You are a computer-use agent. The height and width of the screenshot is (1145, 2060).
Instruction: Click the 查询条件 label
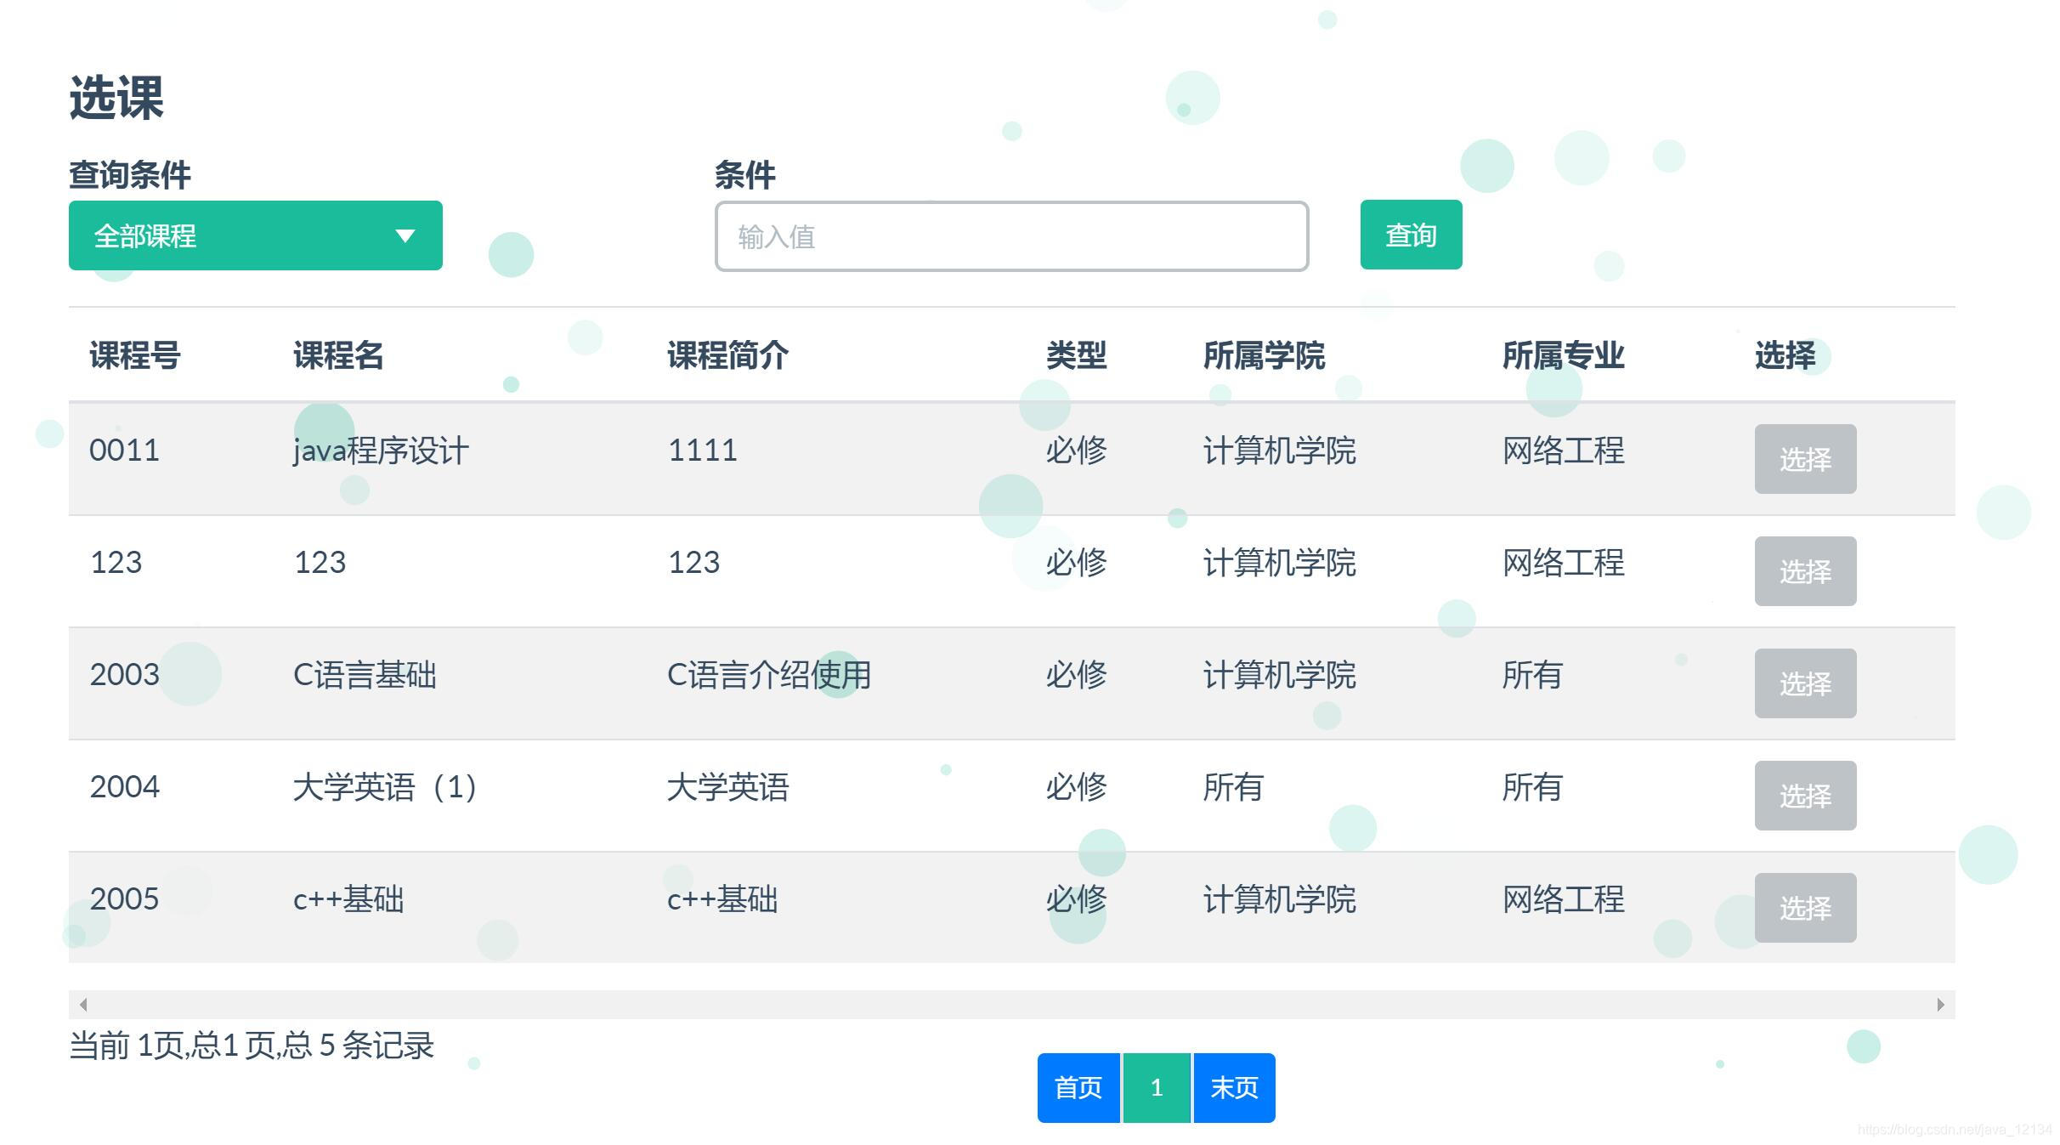click(130, 175)
